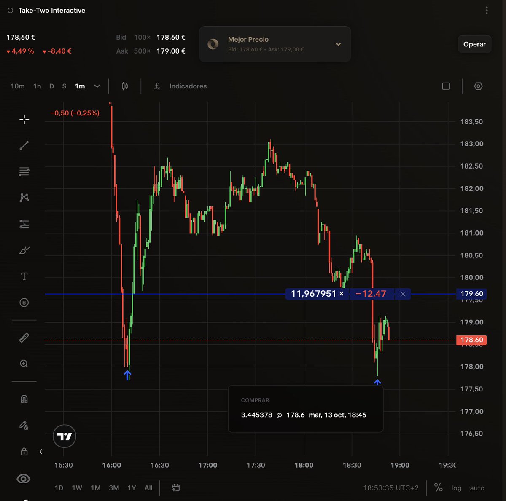Hide all drawings with eye icon
The width and height of the screenshot is (506, 501).
tap(23, 479)
